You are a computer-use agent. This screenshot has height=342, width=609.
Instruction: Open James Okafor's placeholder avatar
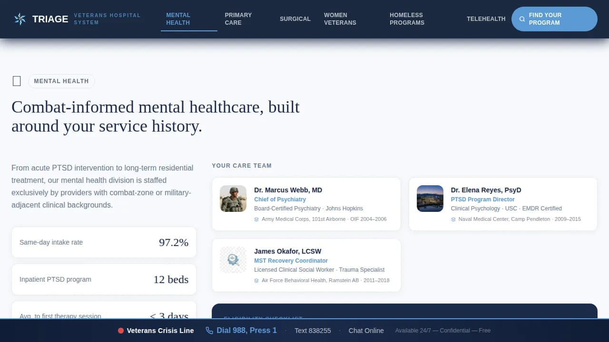(233, 260)
